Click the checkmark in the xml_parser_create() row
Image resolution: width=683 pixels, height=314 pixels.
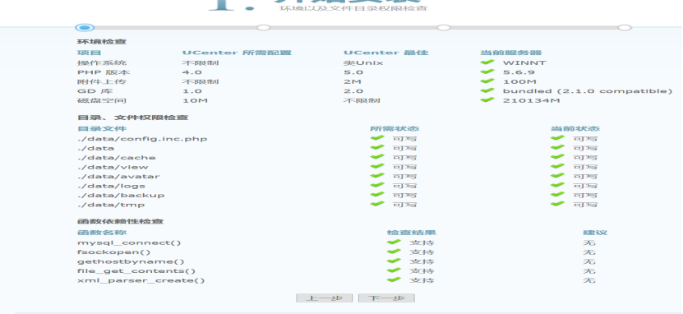point(394,280)
